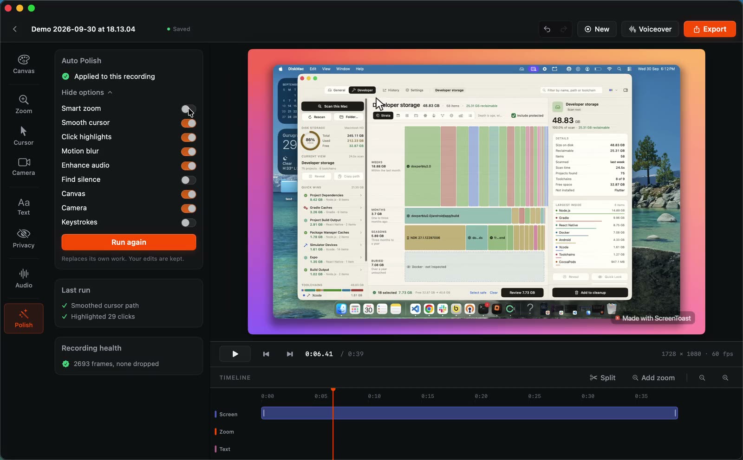Open the Text tool in sidebar
Viewport: 743px width, 460px height.
[24, 207]
